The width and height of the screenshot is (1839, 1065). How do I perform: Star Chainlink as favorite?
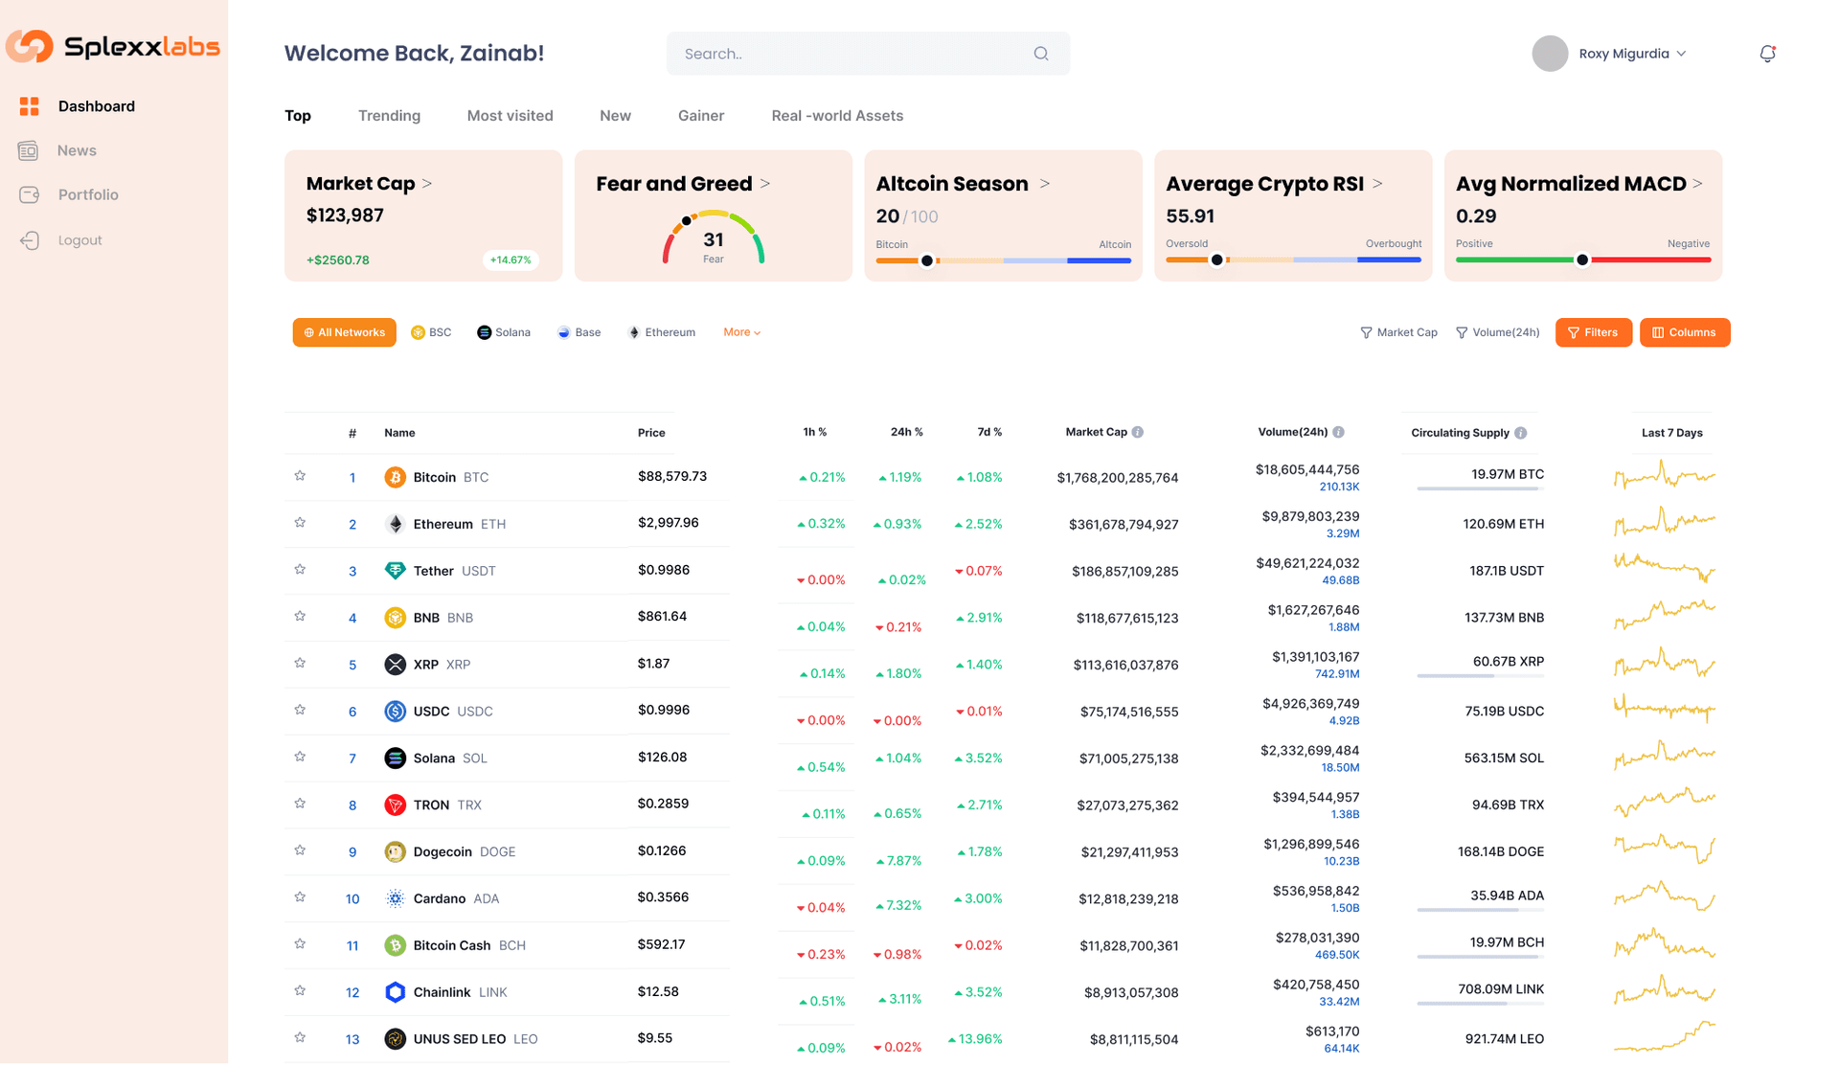pos(300,991)
